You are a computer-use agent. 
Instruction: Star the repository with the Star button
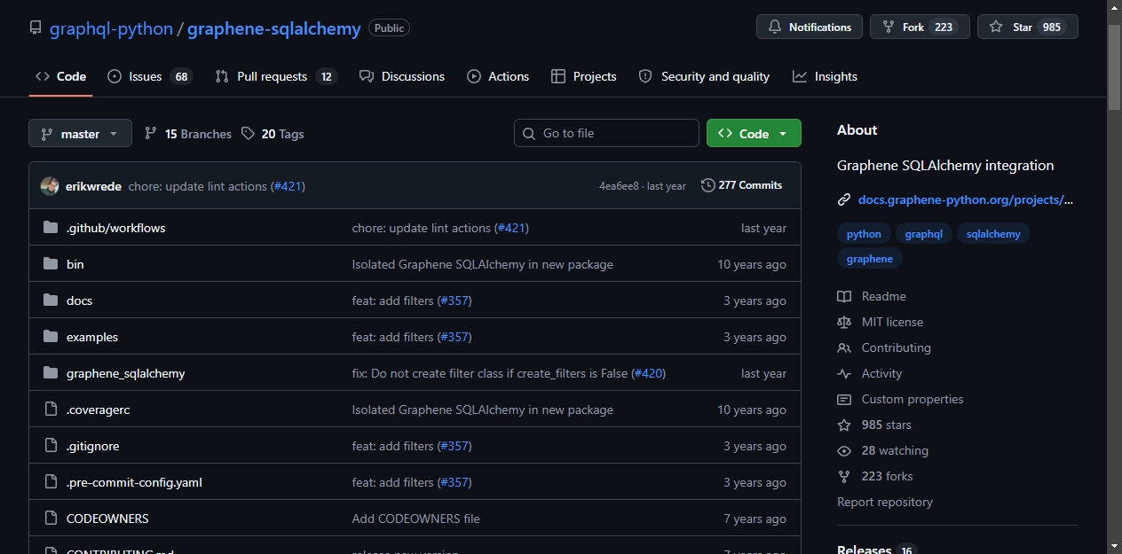click(x=1028, y=27)
